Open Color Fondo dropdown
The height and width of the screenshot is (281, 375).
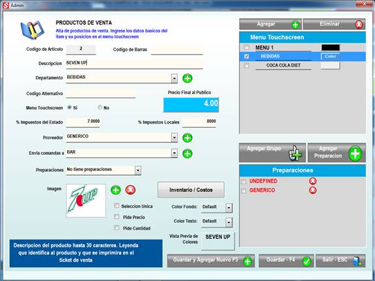pos(229,208)
